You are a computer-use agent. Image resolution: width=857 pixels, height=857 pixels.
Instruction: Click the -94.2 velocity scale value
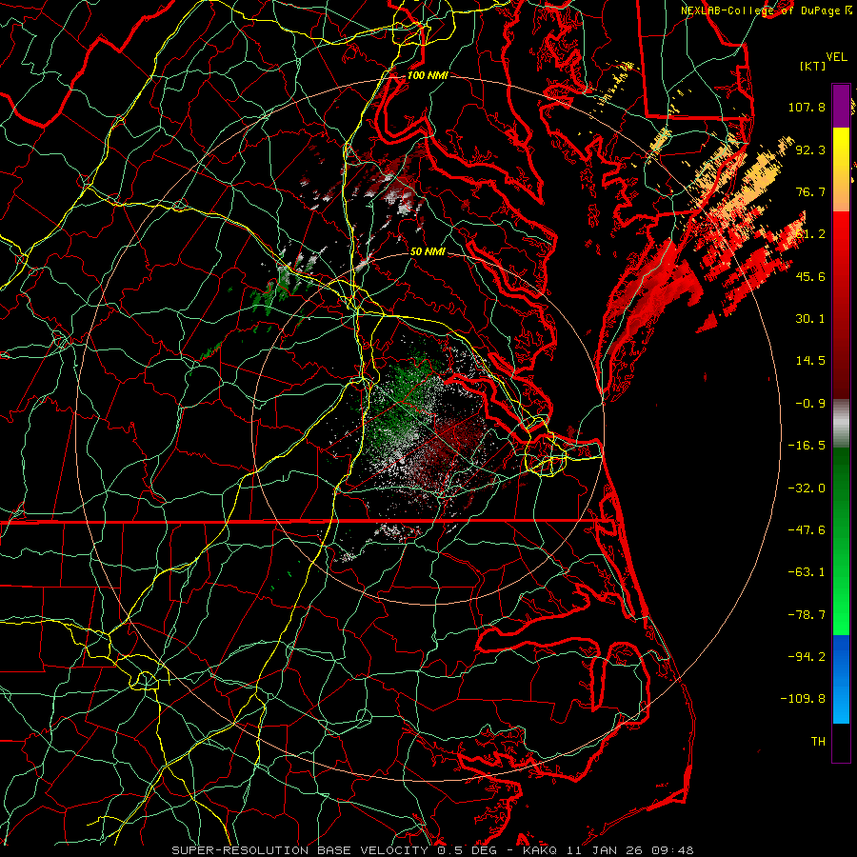(807, 657)
